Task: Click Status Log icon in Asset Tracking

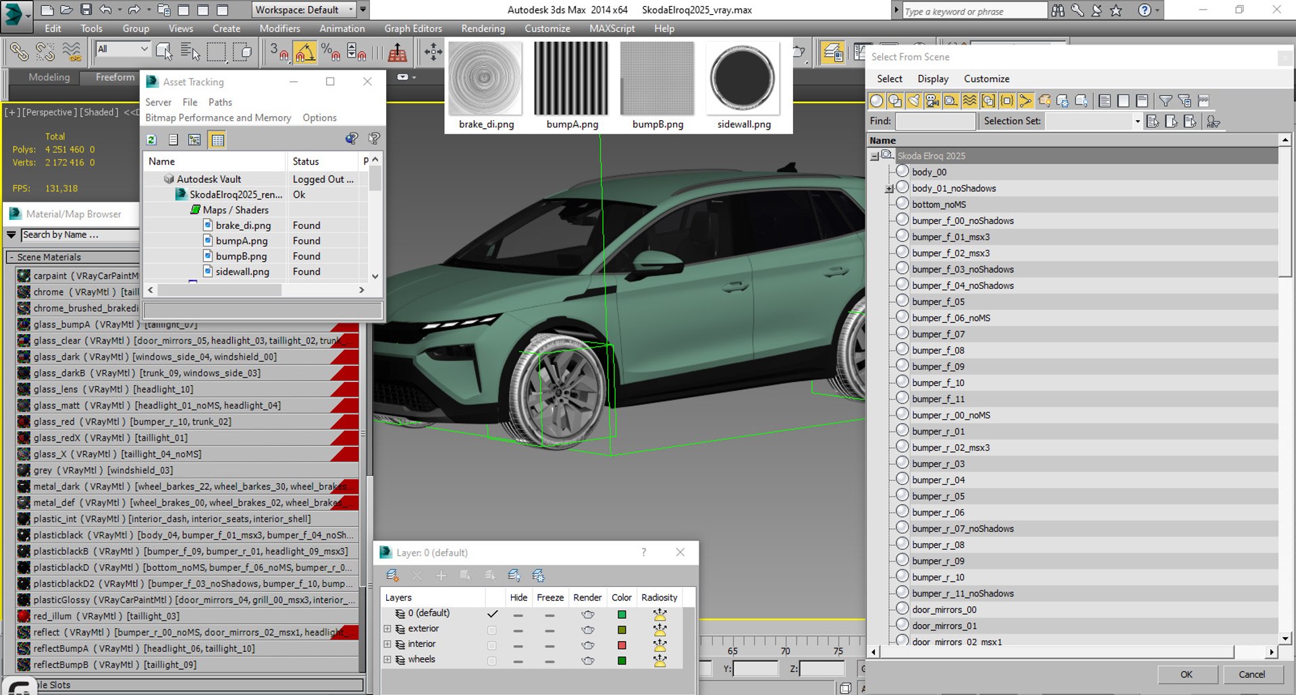Action: click(x=173, y=140)
